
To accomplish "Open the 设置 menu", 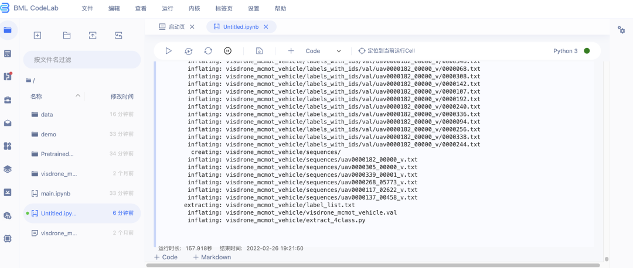I will point(254,8).
